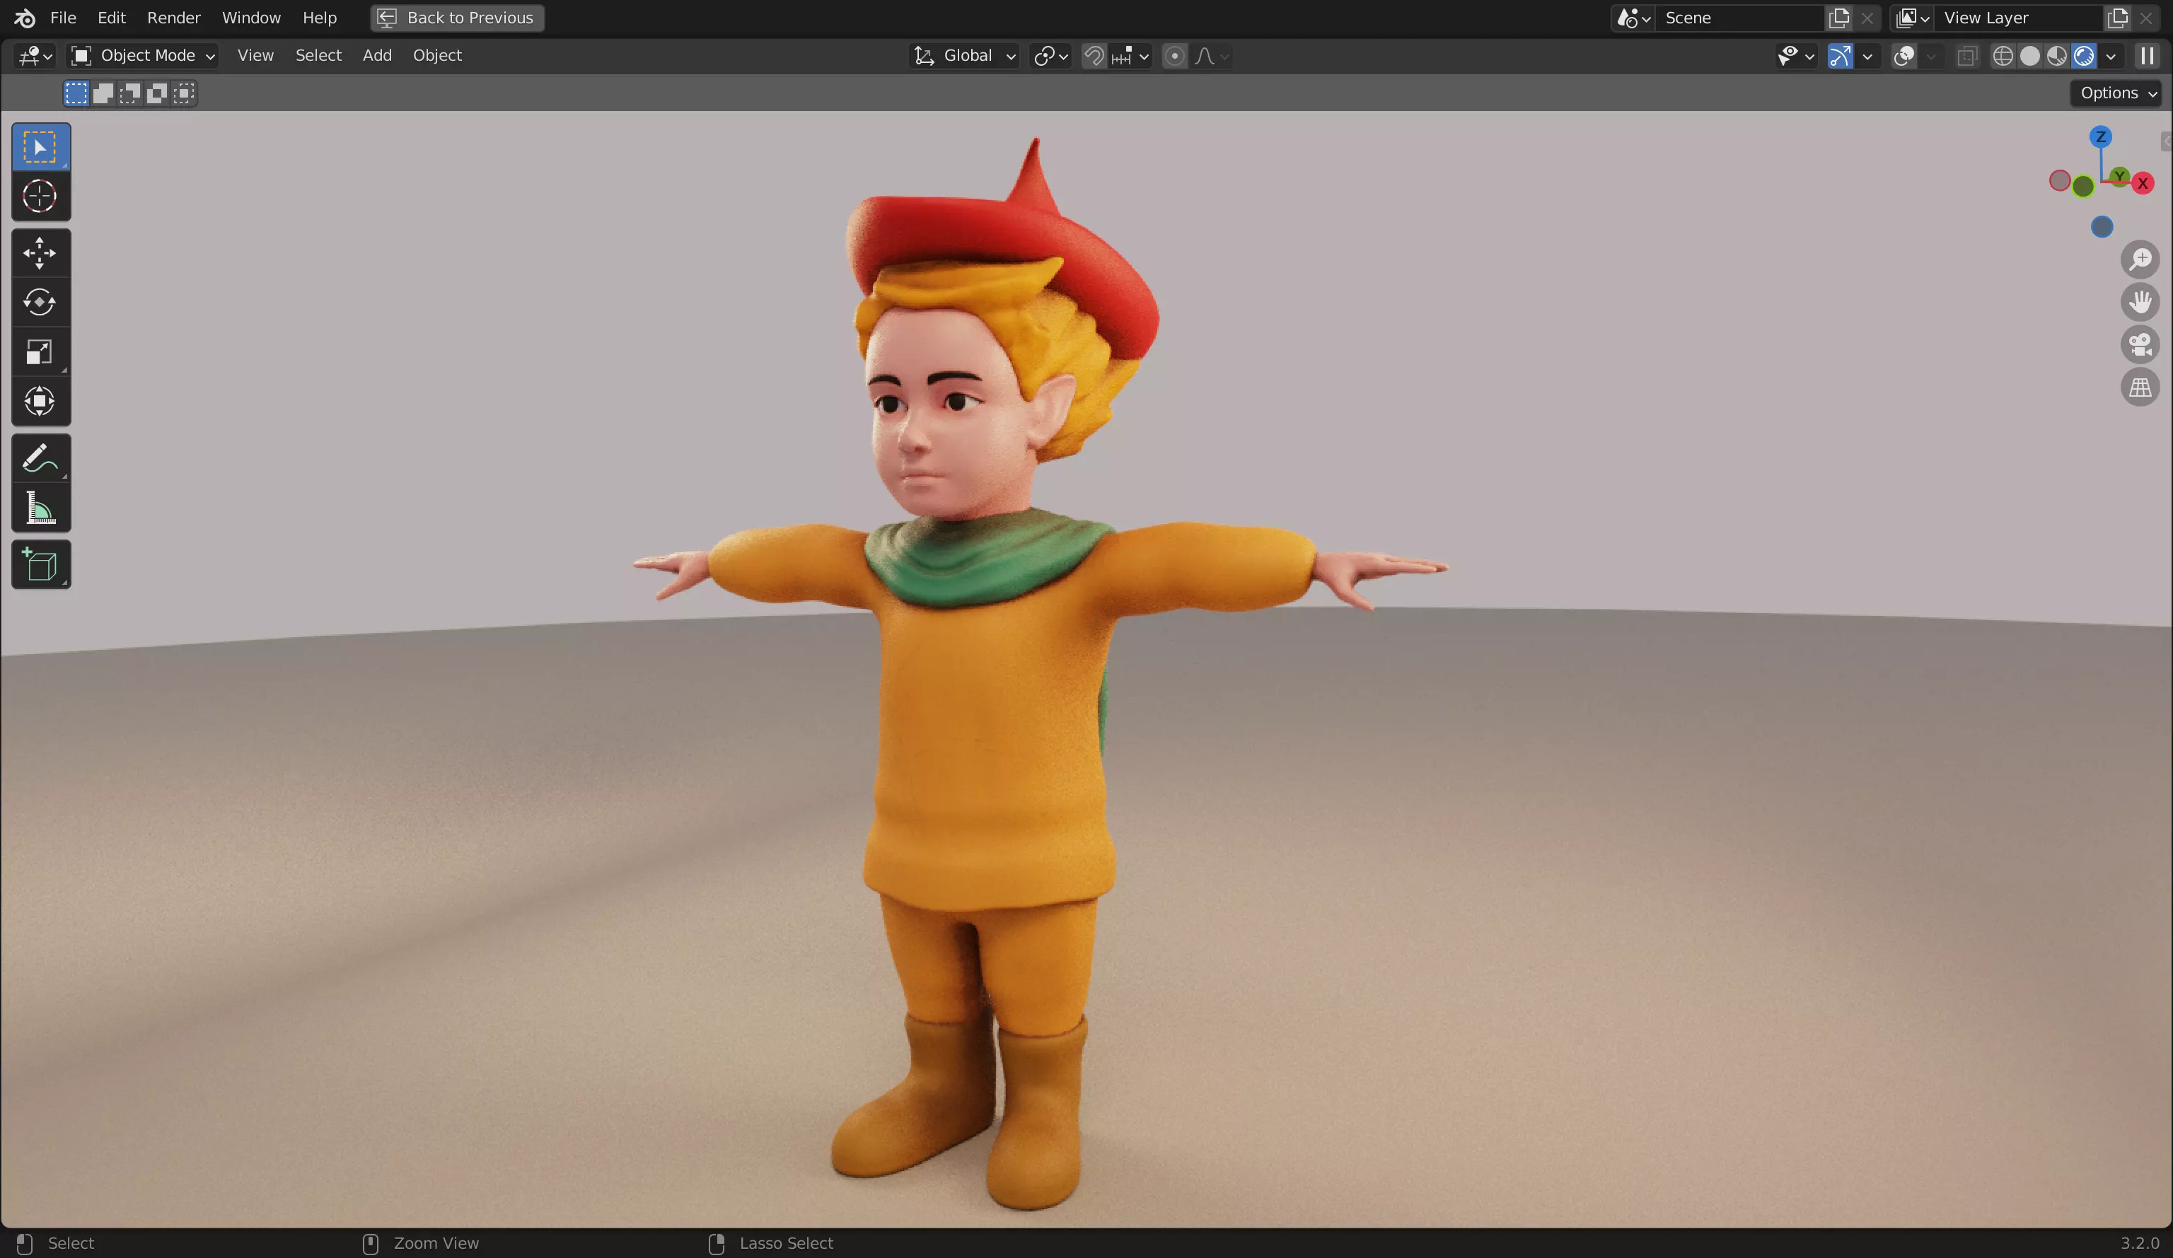Select the Annotate tool
This screenshot has height=1258, width=2173.
tap(40, 458)
